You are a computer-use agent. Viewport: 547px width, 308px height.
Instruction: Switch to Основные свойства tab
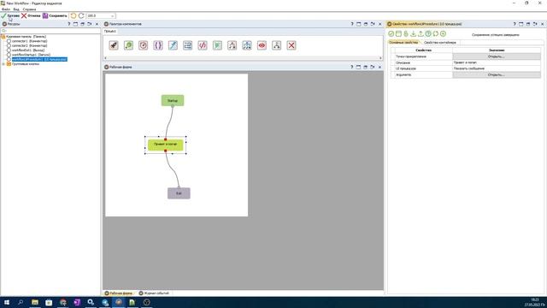point(403,42)
